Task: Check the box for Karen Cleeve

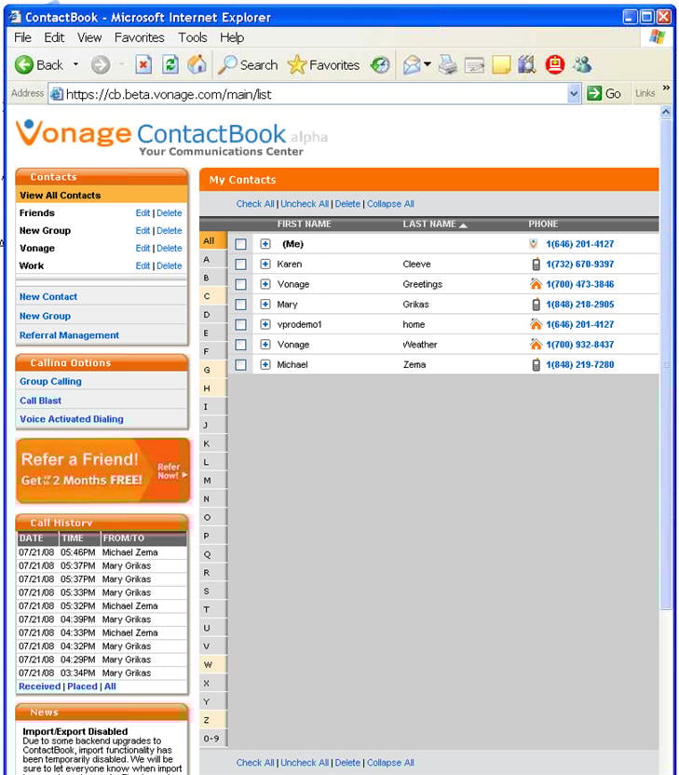Action: pyautogui.click(x=240, y=265)
